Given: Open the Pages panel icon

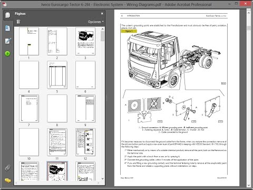Looking at the screenshot, I should (7, 15).
